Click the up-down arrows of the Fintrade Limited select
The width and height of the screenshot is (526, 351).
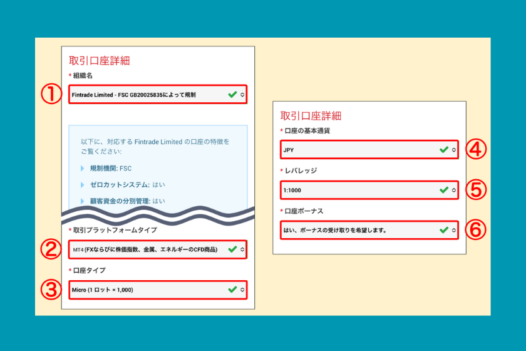[x=242, y=95]
